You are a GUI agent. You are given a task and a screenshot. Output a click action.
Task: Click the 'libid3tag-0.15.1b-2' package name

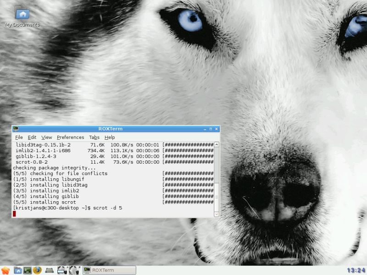click(x=43, y=145)
